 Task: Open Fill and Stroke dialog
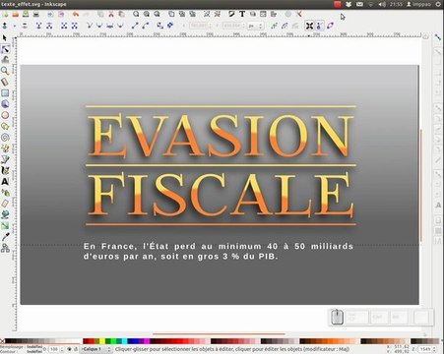coord(231,14)
